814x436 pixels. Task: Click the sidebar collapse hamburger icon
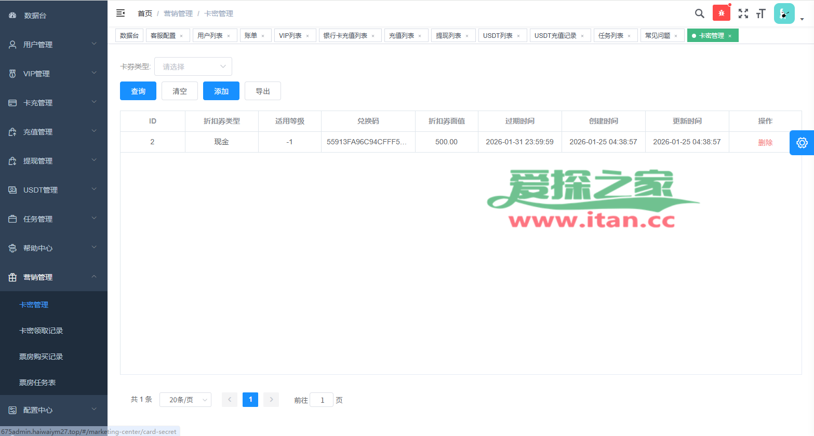(121, 13)
